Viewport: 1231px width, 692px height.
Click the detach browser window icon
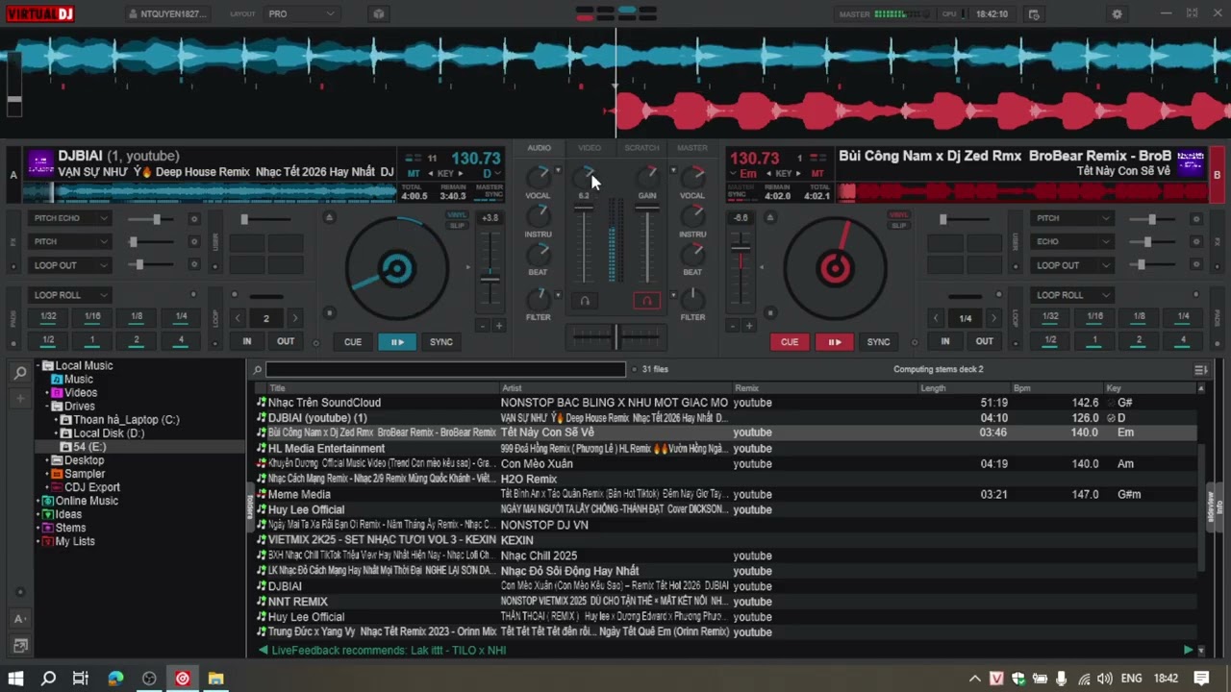[19, 646]
